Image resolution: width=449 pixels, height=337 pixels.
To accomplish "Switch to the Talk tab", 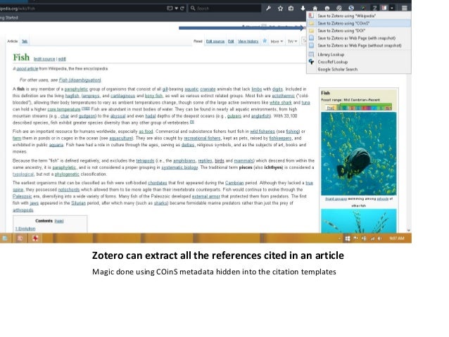I will click(x=25, y=42).
